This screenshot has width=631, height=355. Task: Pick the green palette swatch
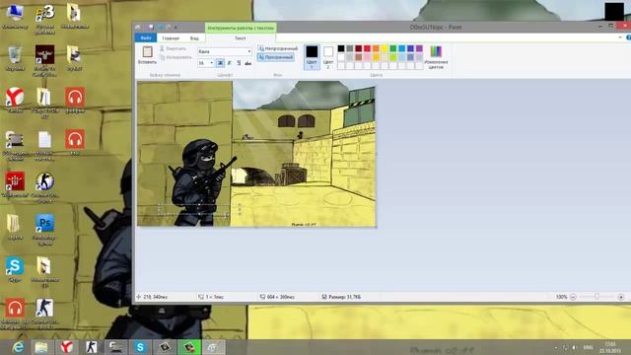coord(393,48)
